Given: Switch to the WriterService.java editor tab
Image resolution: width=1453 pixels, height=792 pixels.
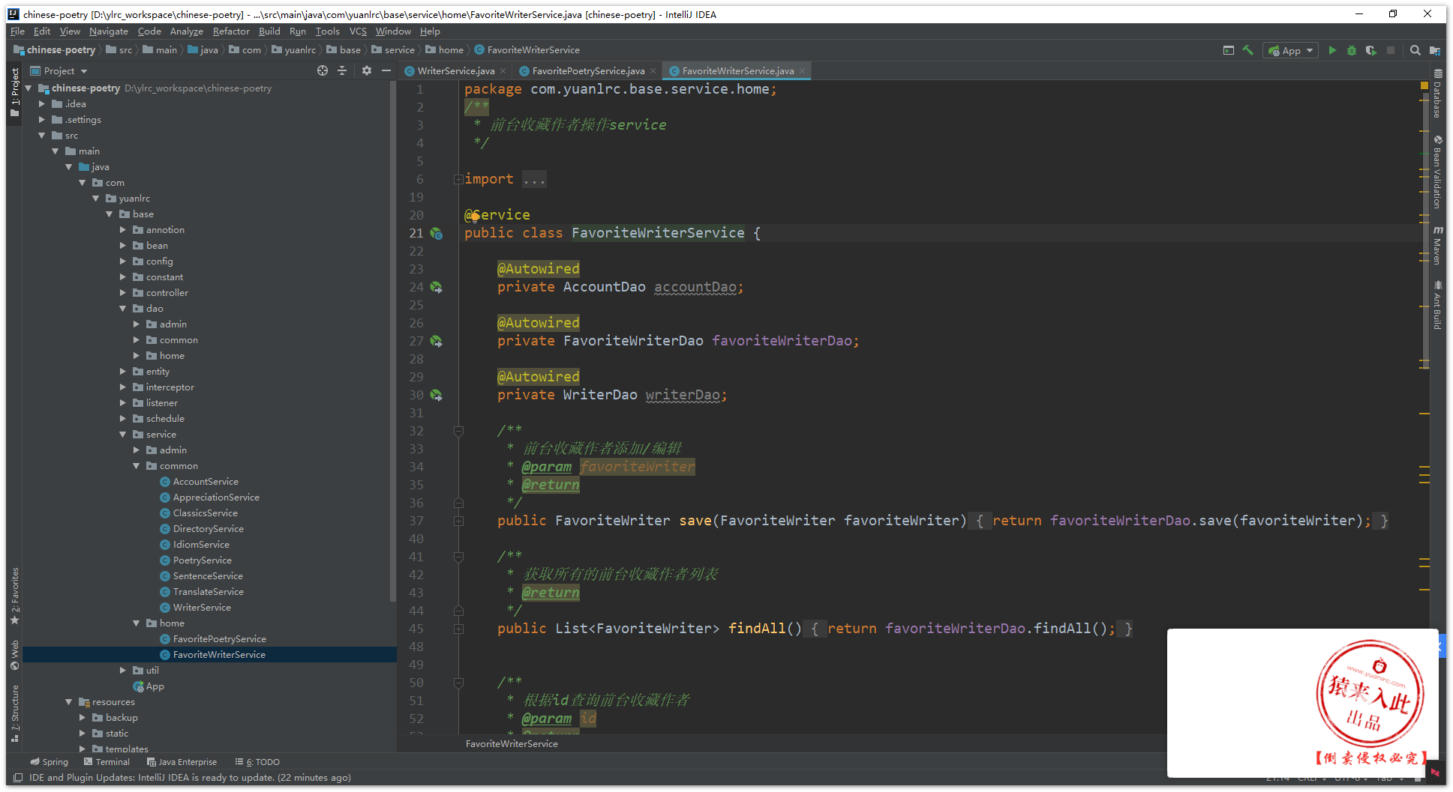Looking at the screenshot, I should [455, 71].
